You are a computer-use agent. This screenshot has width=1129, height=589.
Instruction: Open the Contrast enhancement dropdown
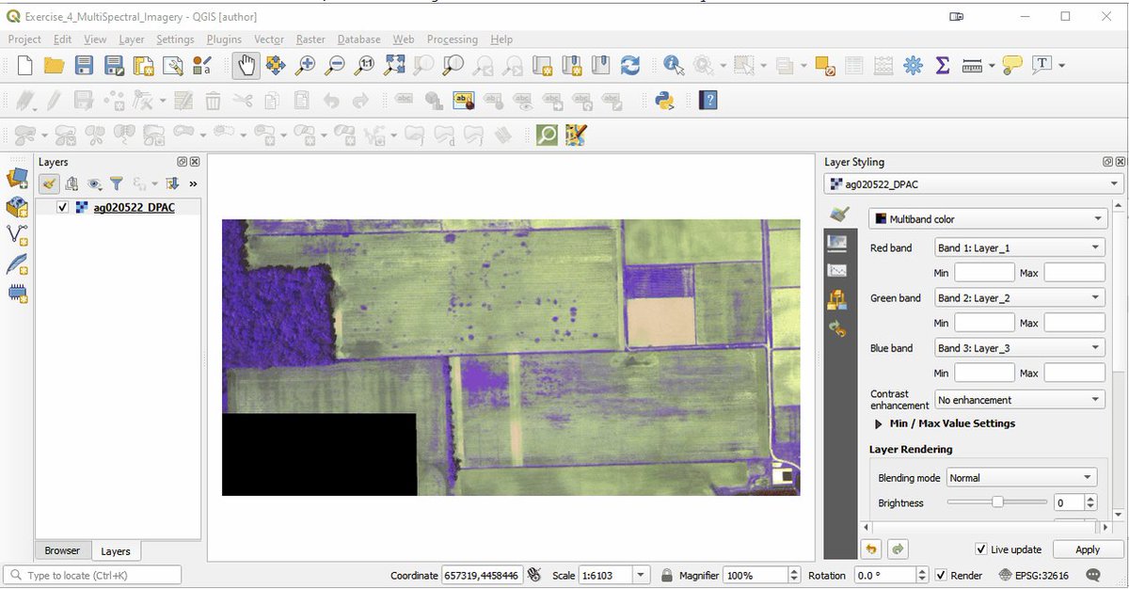[1019, 400]
